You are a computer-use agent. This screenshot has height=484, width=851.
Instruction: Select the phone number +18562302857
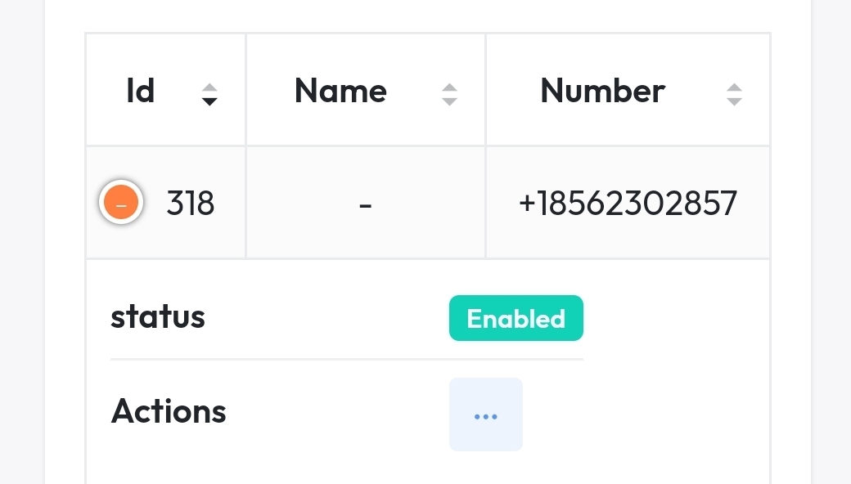[628, 204]
